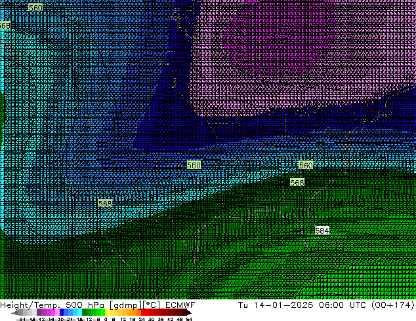Click the 560 label directly above the eastern 568 label
Image resolution: width=416 pixels, height=321 pixels.
pyautogui.click(x=306, y=165)
